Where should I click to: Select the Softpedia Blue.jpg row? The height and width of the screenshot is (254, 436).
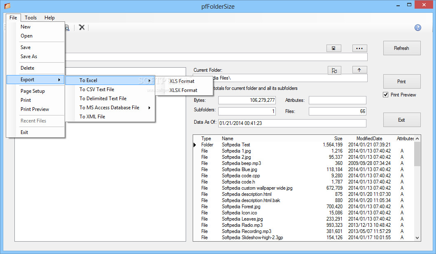click(304, 169)
